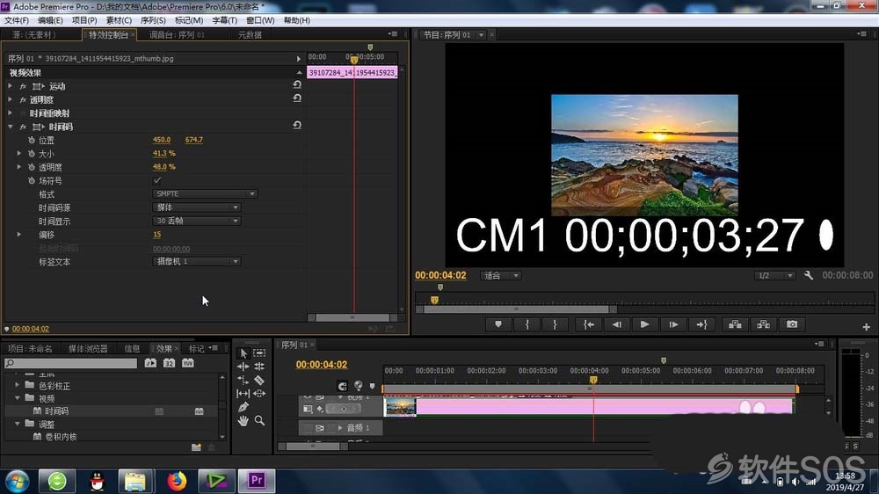Screen dimensions: 879x494
Task: Toggle fx on 透明度 effect
Action: tap(23, 100)
